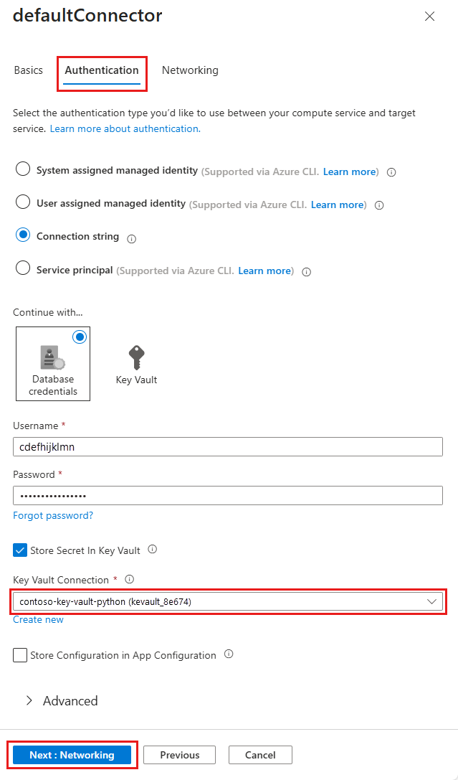
Task: Select the Key Vault key icon tile
Action: pos(136,364)
